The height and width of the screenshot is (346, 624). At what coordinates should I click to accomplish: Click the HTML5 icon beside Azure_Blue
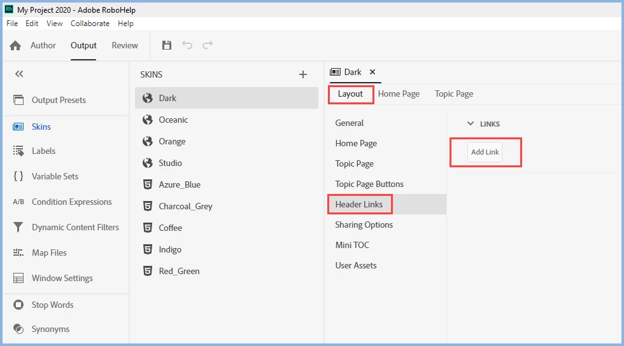[x=148, y=184]
